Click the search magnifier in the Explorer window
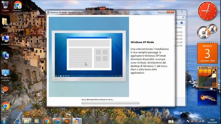This screenshot has height=124, width=221. pyautogui.click(x=183, y=17)
